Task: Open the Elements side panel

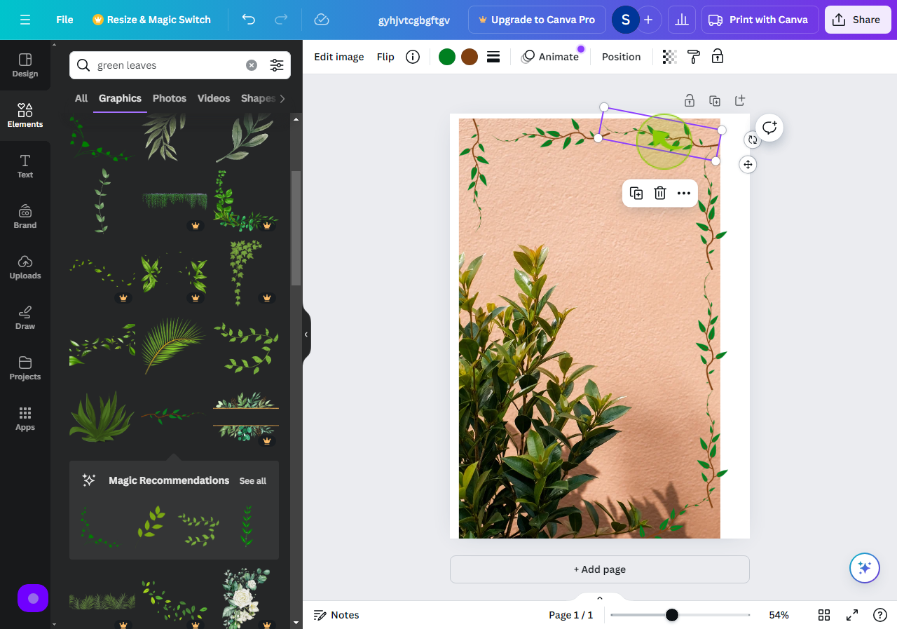Action: coord(25,116)
